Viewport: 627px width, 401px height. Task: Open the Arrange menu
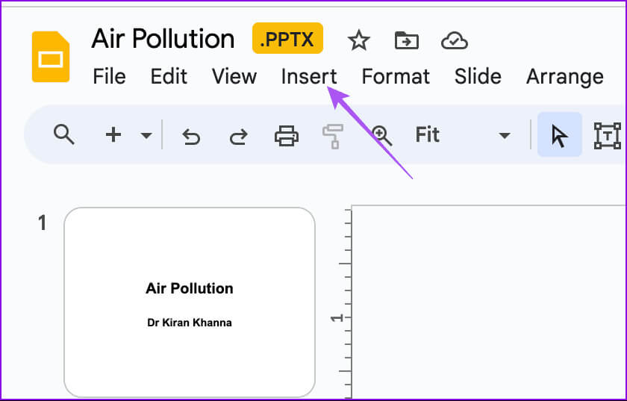[x=564, y=76]
